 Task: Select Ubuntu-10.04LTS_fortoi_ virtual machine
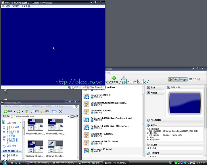pyautogui.click(x=112, y=143)
